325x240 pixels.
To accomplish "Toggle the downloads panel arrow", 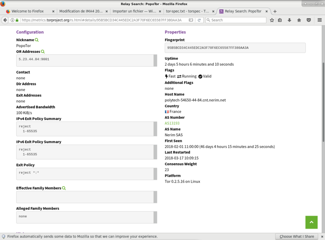I will tap(290, 20).
